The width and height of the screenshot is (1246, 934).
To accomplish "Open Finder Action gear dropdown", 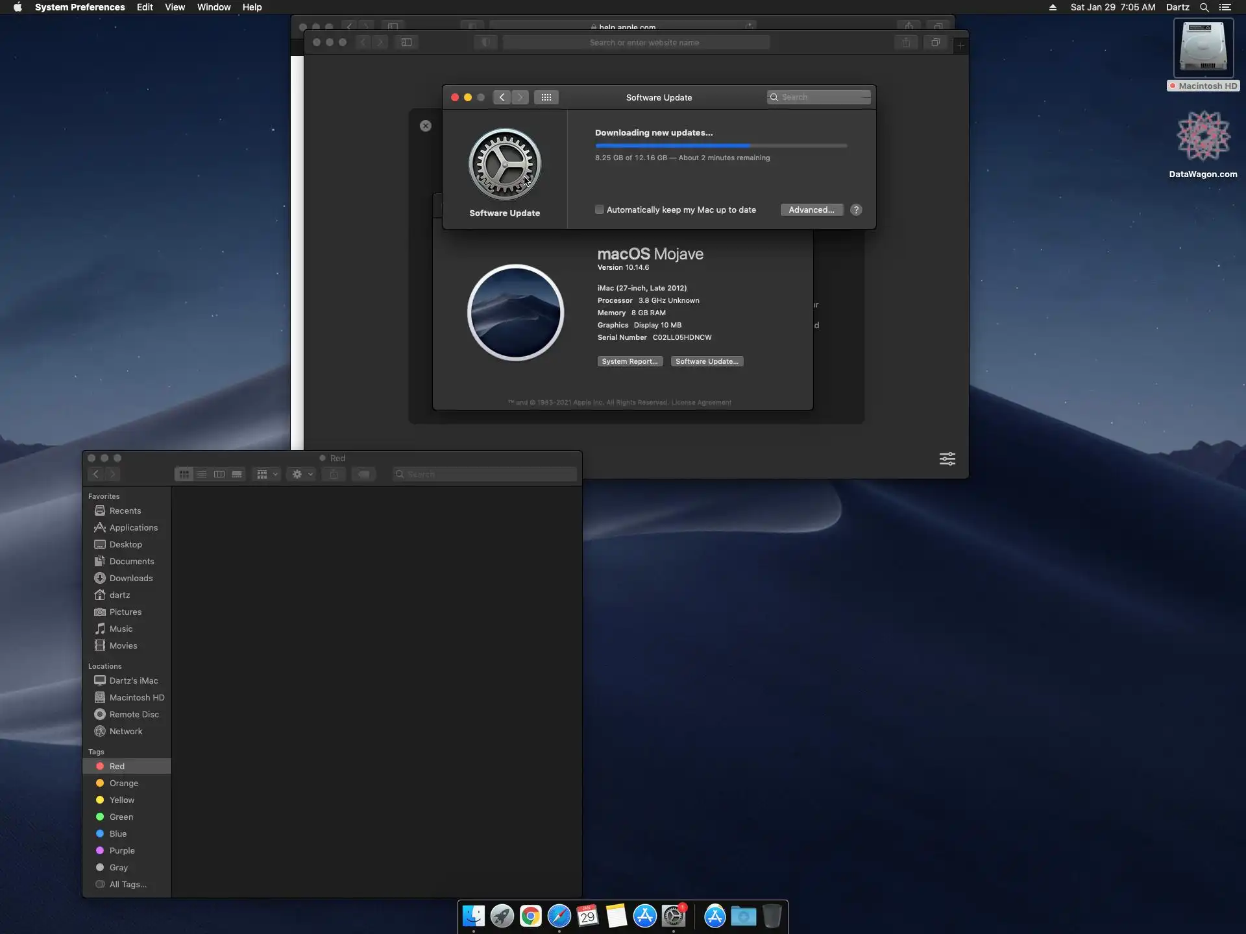I will coord(302,474).
